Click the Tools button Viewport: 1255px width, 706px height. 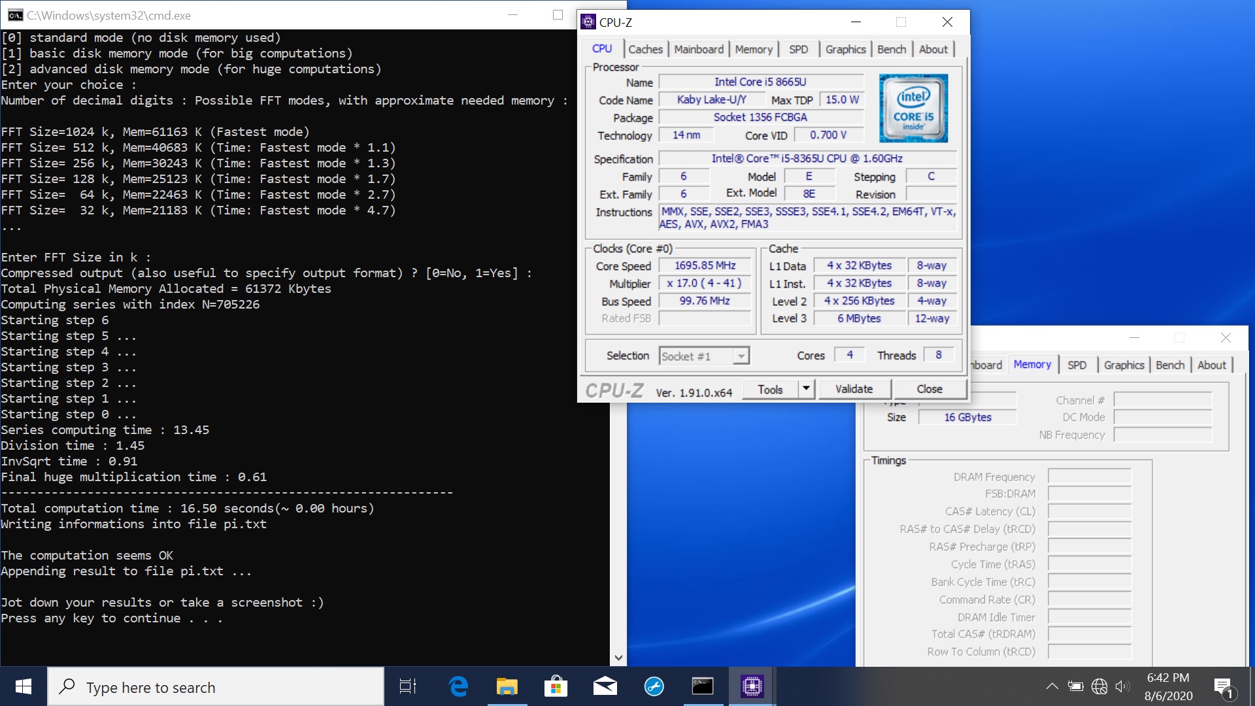(770, 390)
